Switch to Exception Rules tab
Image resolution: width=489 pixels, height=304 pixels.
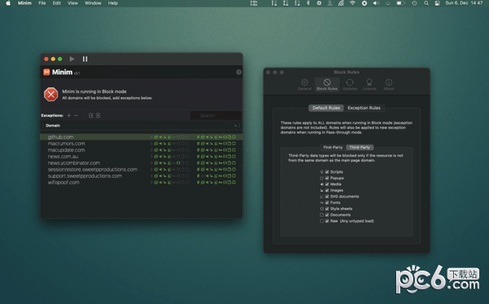(364, 108)
